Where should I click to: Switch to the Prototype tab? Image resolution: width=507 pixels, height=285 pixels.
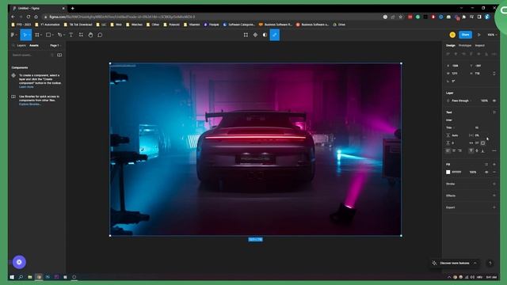point(465,46)
